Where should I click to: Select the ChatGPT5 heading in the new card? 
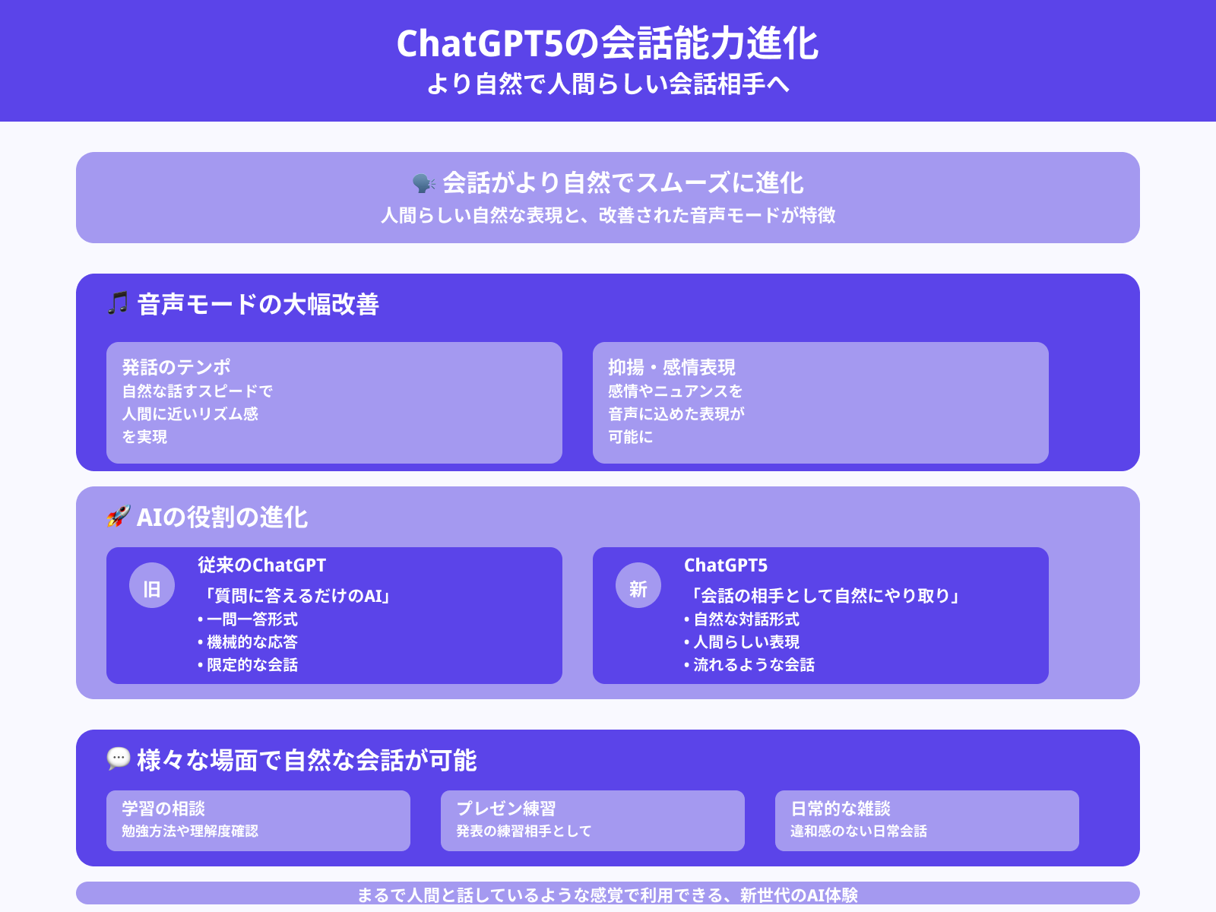(x=726, y=565)
